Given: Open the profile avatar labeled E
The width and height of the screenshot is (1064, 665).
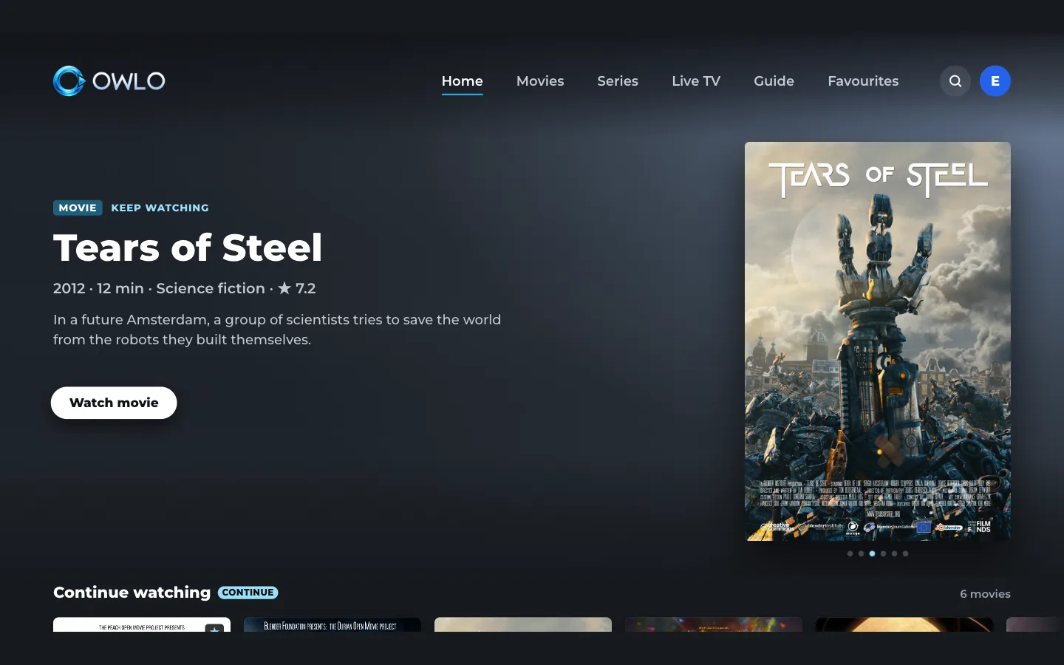Looking at the screenshot, I should tap(995, 81).
